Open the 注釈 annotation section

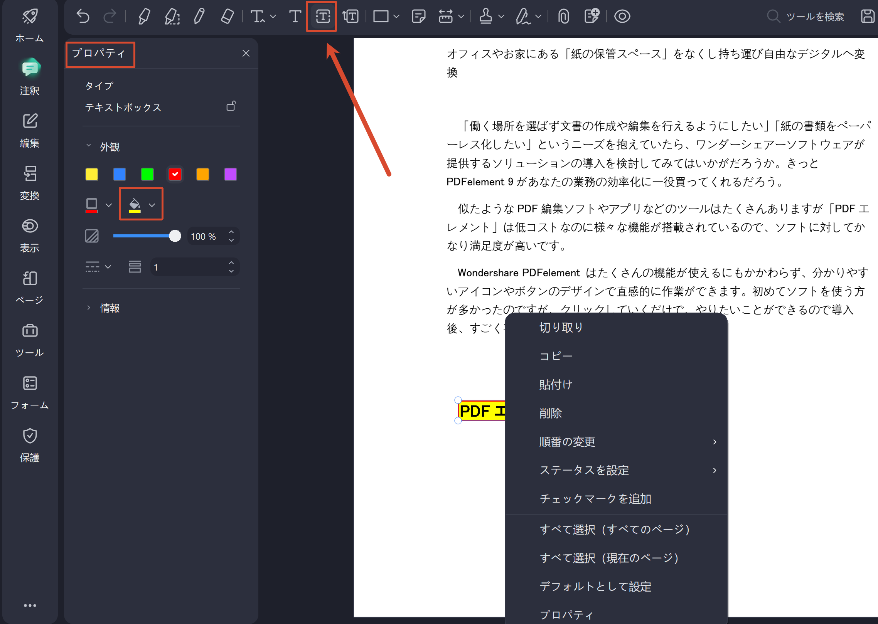click(x=30, y=77)
